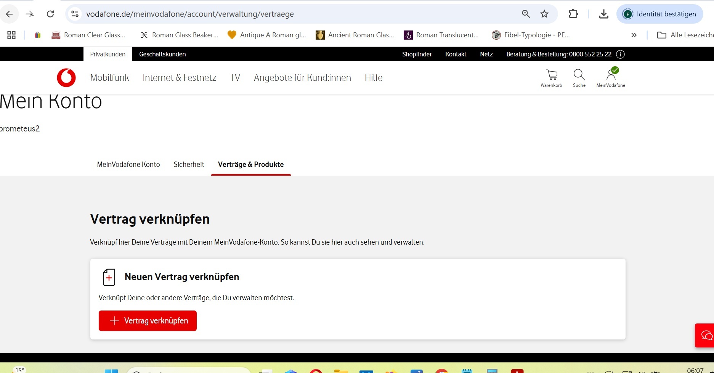The height and width of the screenshot is (373, 714).
Task: Open the browser downloads icon
Action: (603, 14)
